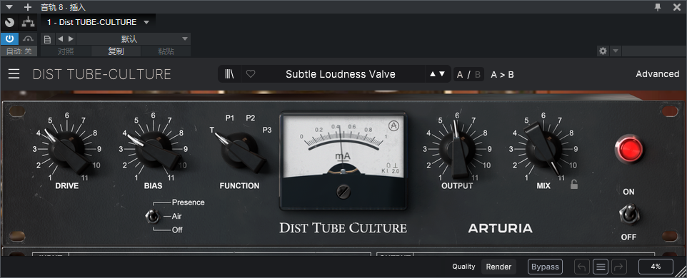The image size is (687, 278).
Task: Adjust the OUTPUT knob
Action: 458,150
